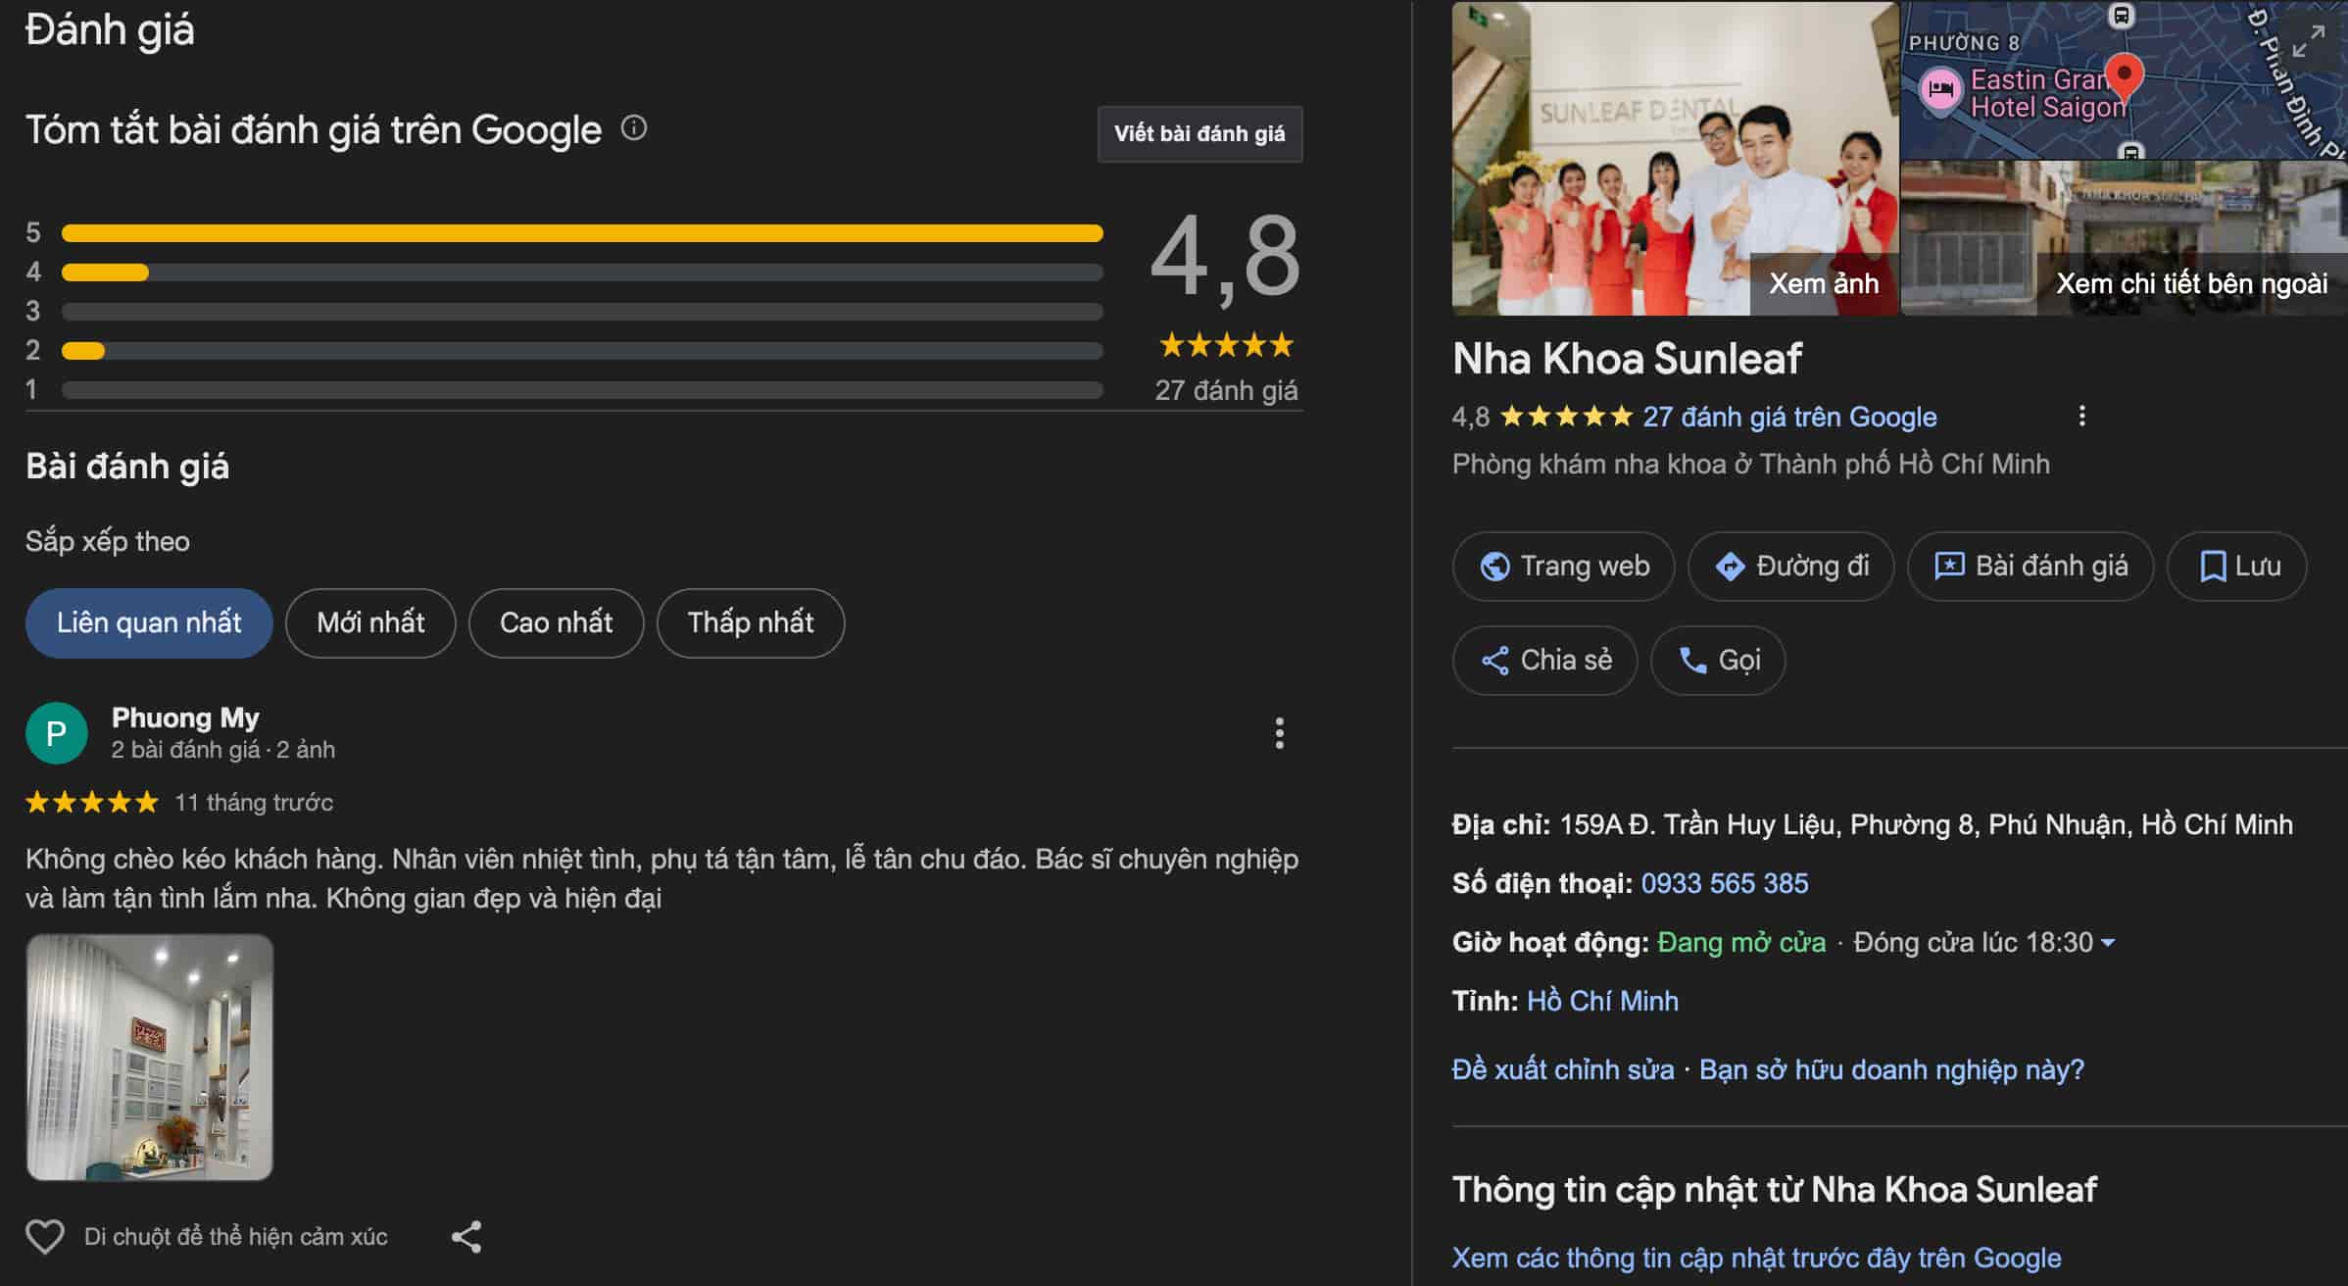This screenshot has height=1286, width=2348.
Task: Open the 'Đường đi' directions button
Action: point(1790,567)
